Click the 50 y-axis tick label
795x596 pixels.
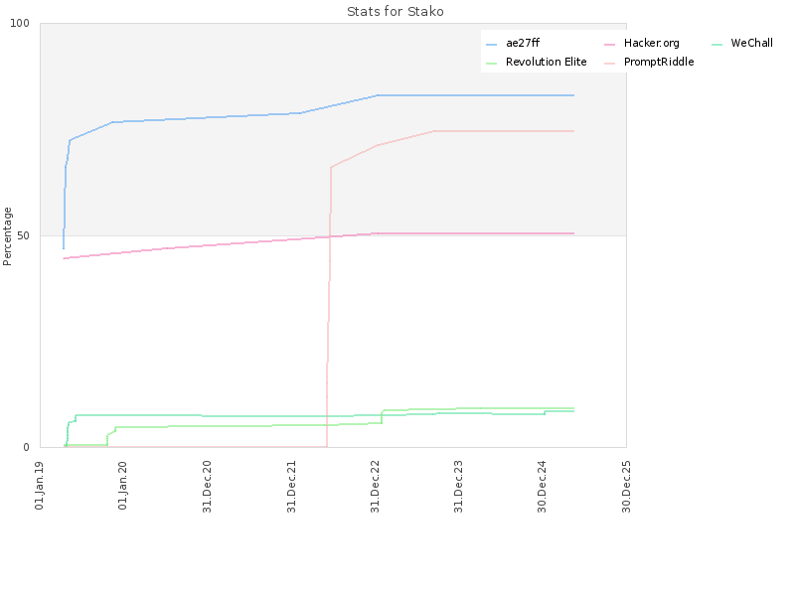coord(23,236)
